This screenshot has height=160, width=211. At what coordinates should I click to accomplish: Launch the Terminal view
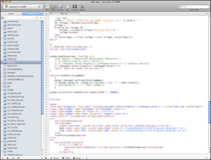75,8
